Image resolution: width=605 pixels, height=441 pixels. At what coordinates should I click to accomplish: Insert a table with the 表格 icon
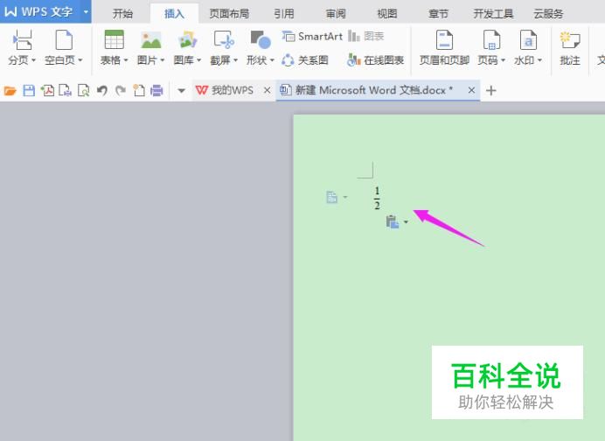[x=115, y=39]
